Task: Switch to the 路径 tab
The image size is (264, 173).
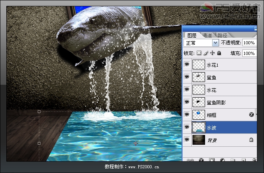Action: (x=222, y=35)
